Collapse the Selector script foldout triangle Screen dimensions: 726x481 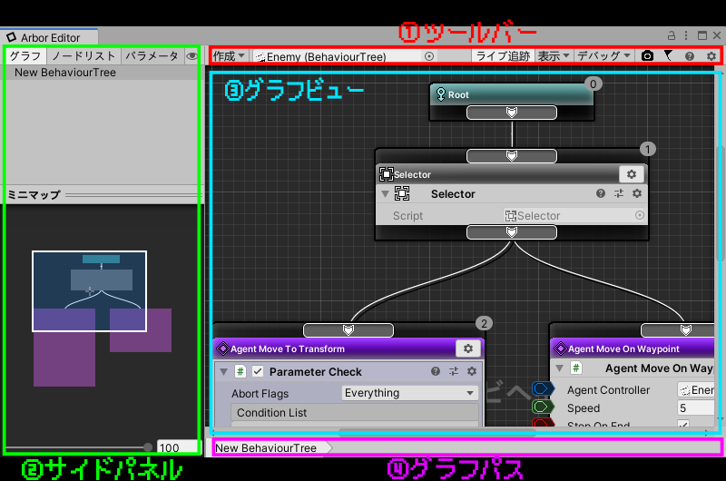click(x=385, y=194)
